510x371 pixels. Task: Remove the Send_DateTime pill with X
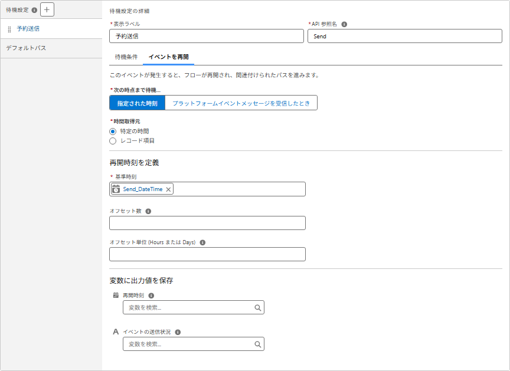coord(168,189)
